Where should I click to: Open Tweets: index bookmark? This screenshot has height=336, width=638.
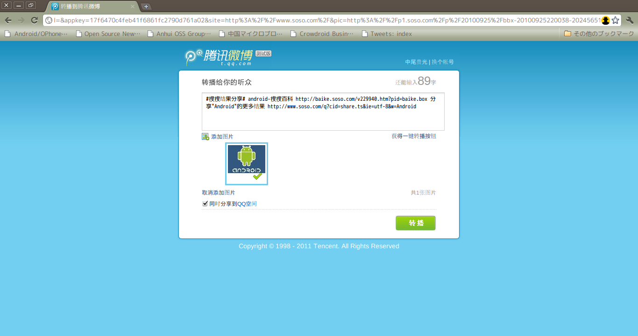point(387,34)
